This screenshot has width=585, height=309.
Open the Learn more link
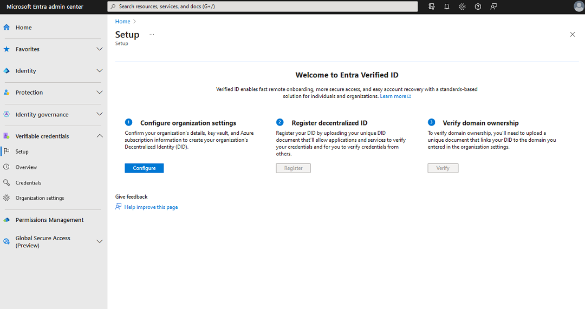pyautogui.click(x=395, y=96)
